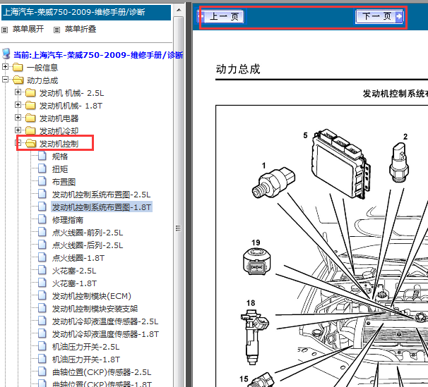Click the tree panel scroll-up arrow
The image size is (428, 387).
point(179,11)
